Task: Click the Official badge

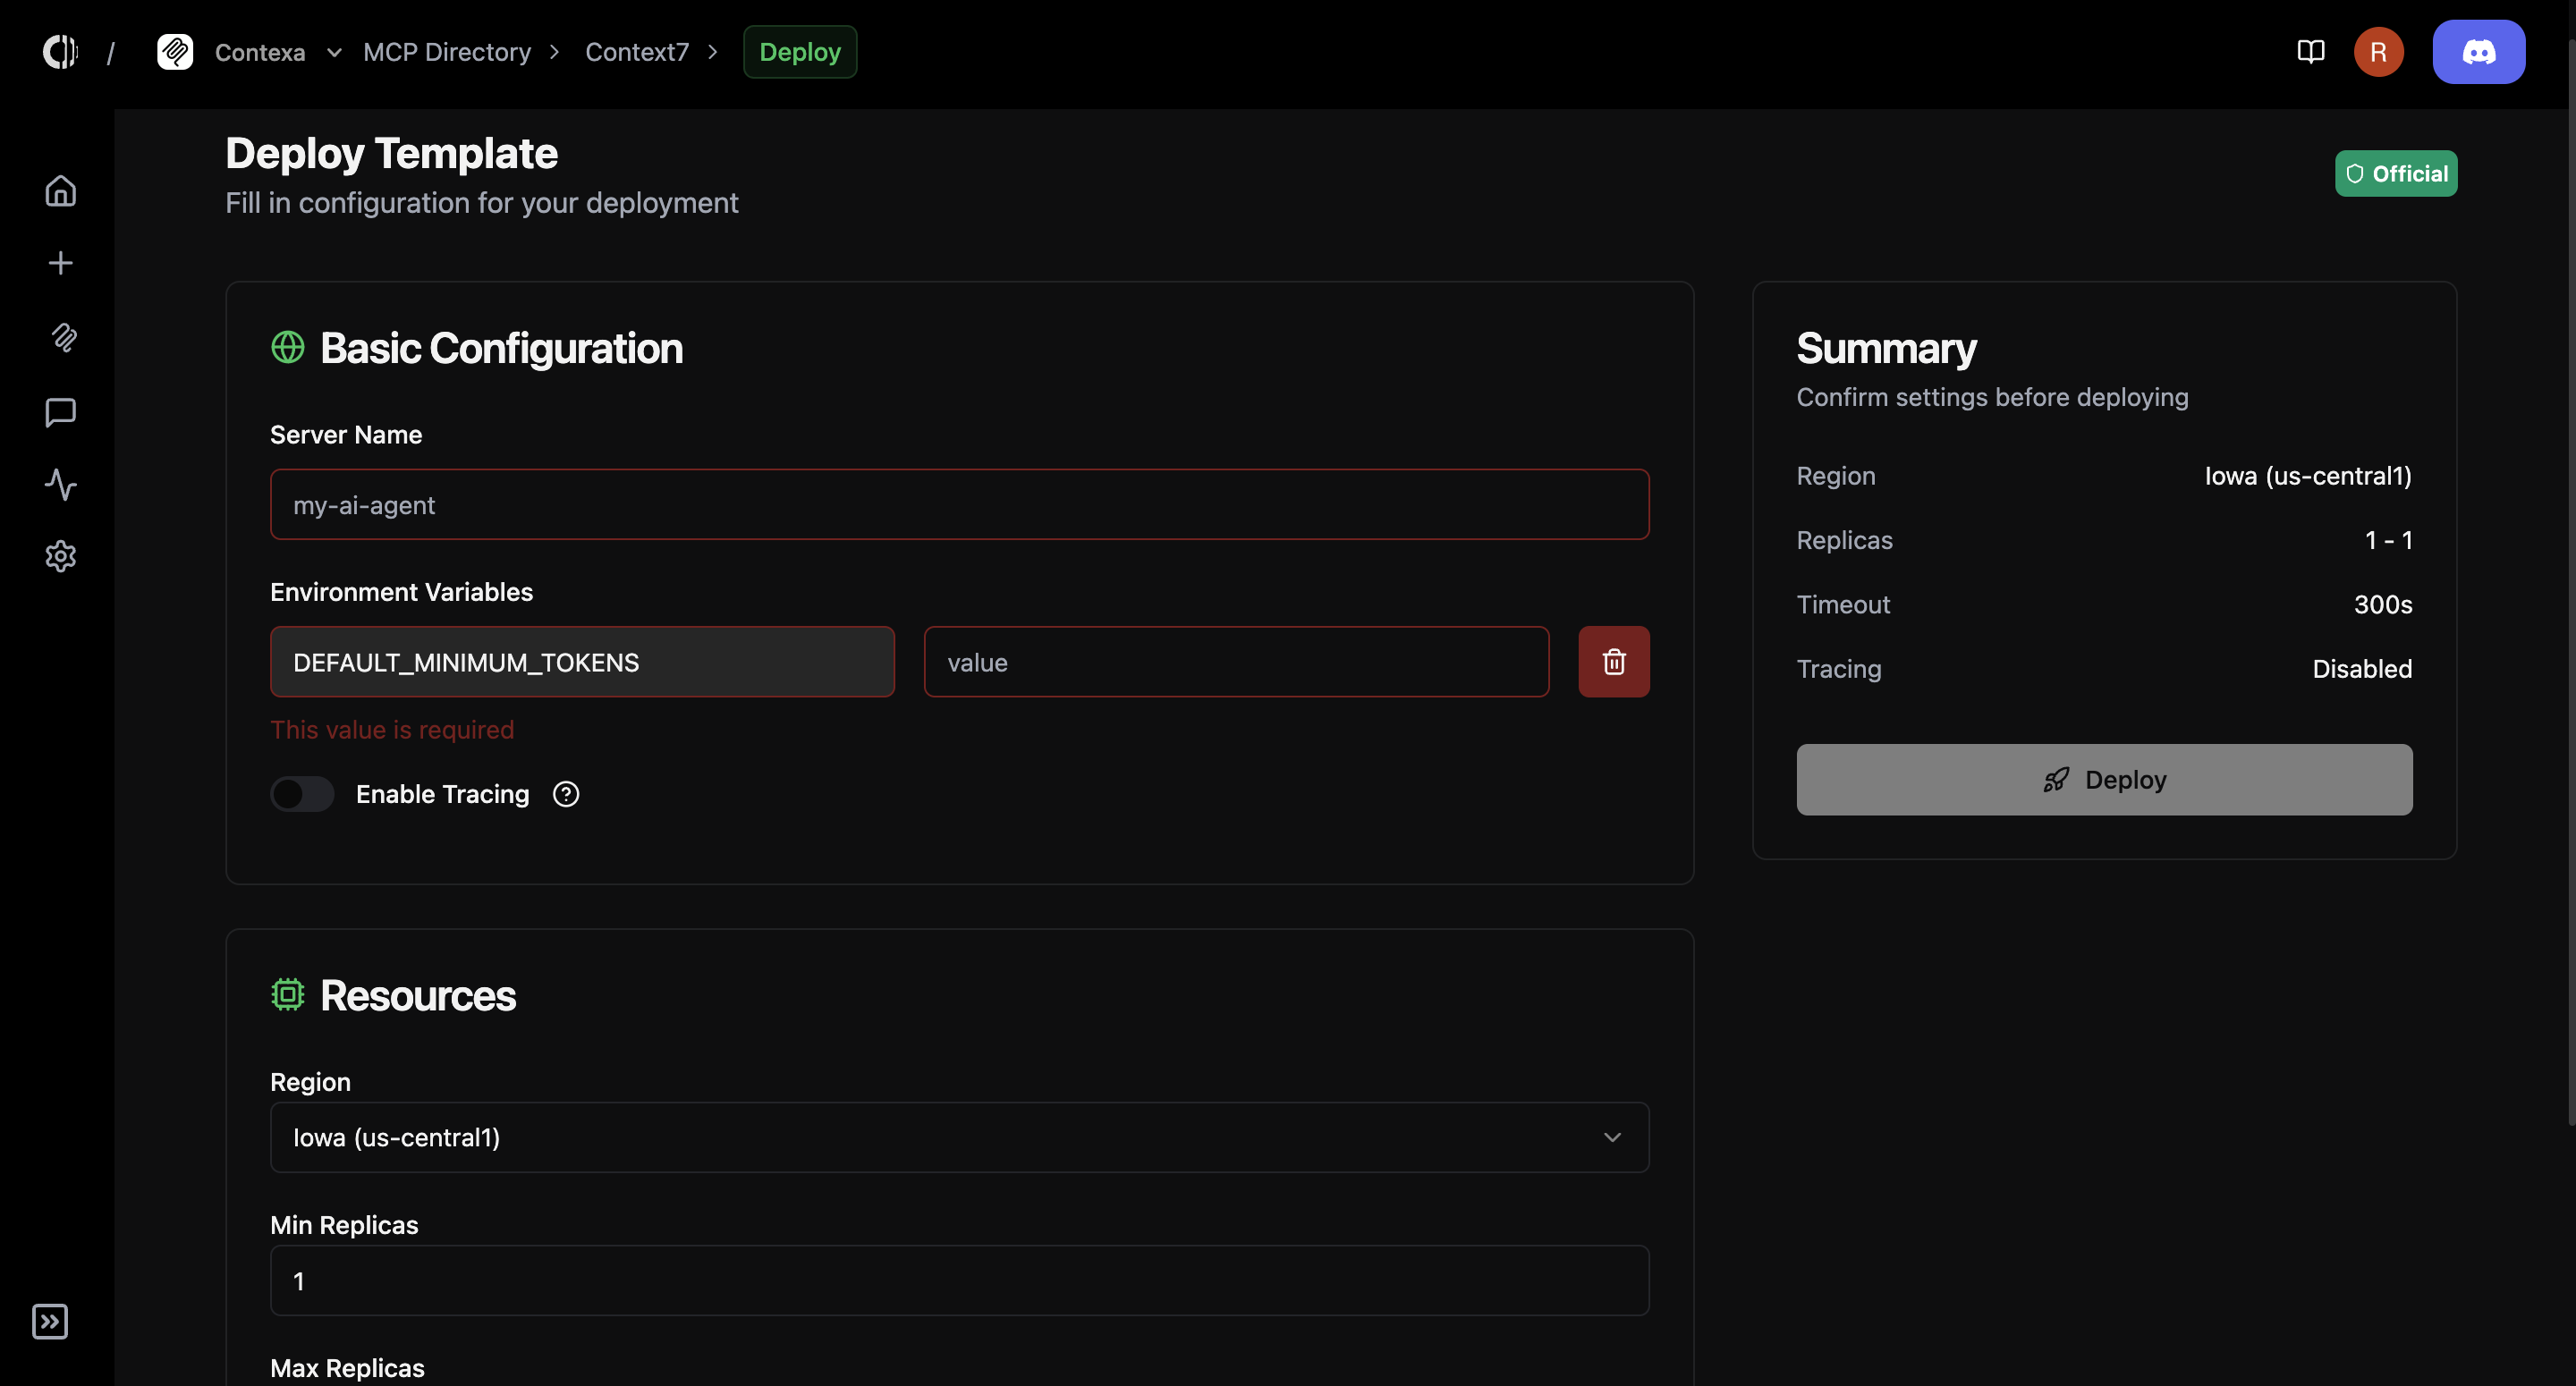Action: coord(2396,174)
